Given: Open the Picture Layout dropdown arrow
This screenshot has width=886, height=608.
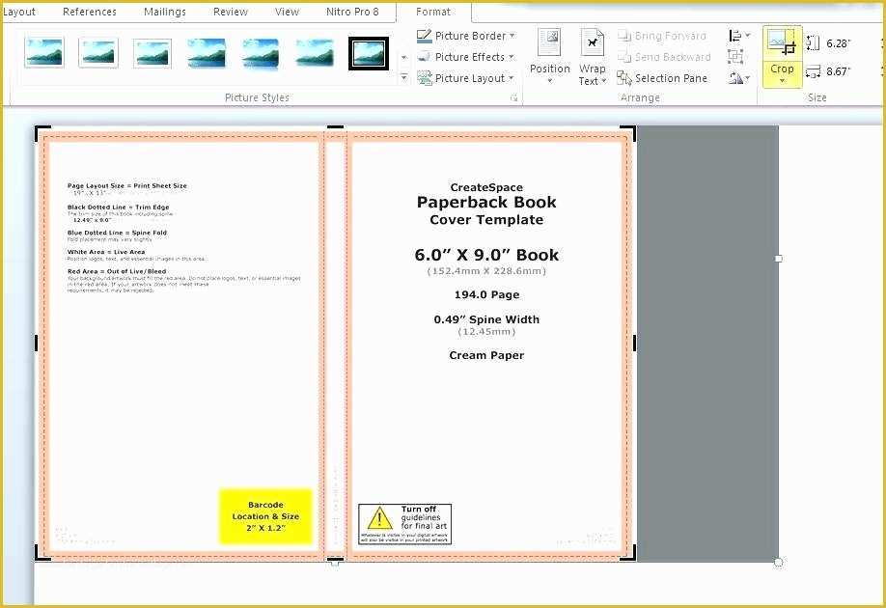Looking at the screenshot, I should click(511, 78).
